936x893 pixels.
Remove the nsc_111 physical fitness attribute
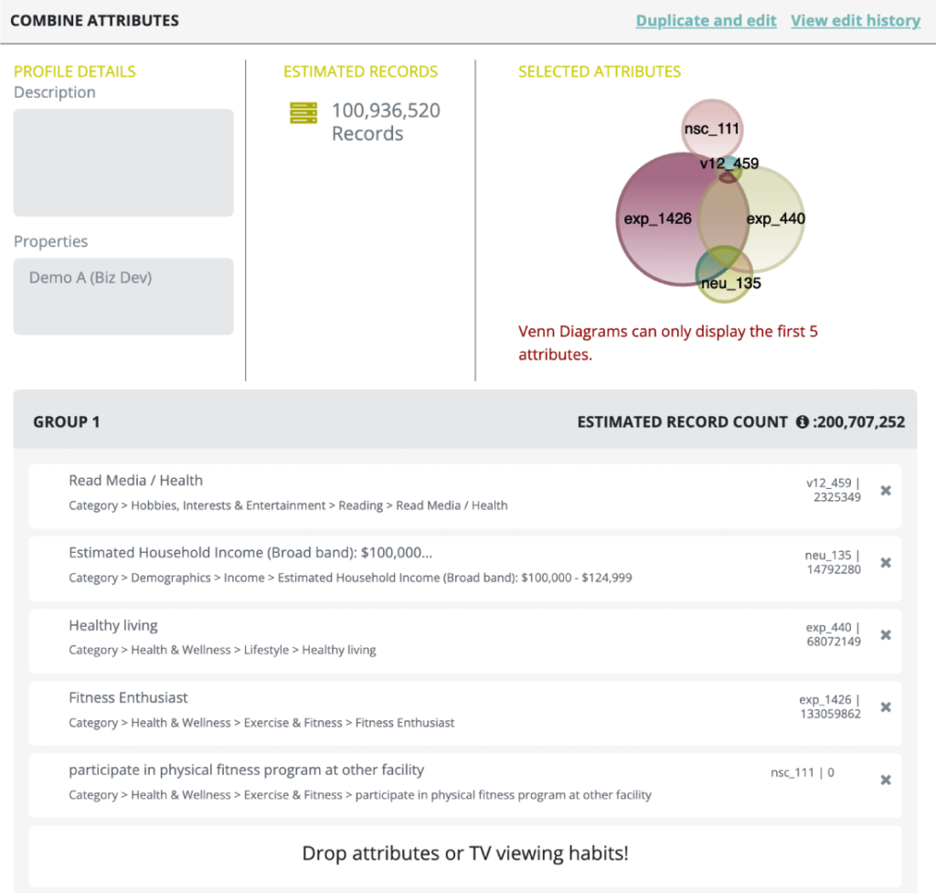(x=886, y=780)
